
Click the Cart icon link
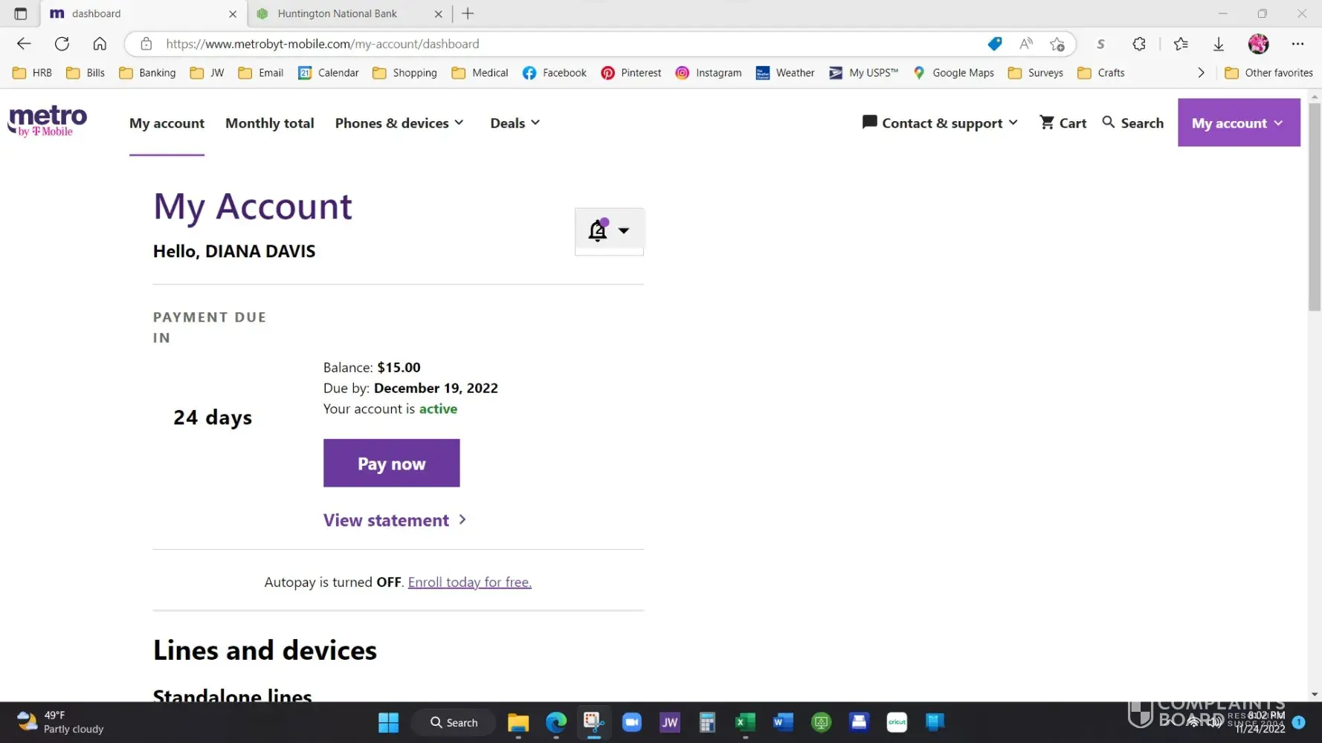(x=1063, y=123)
